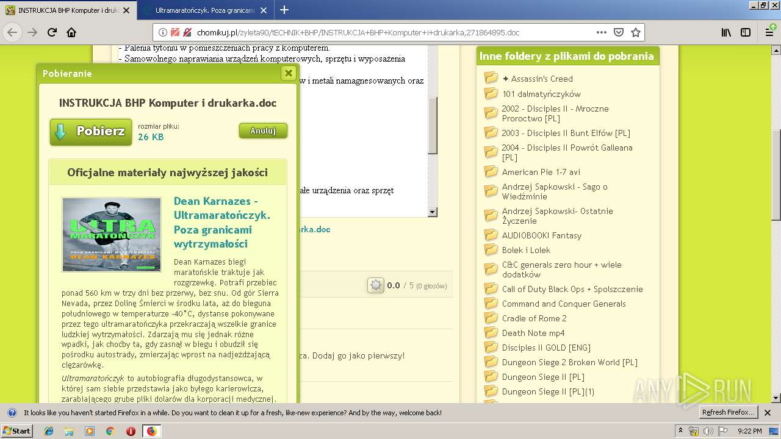Click the rating gear icon next to 0.0
This screenshot has width=781, height=439.
point(375,285)
